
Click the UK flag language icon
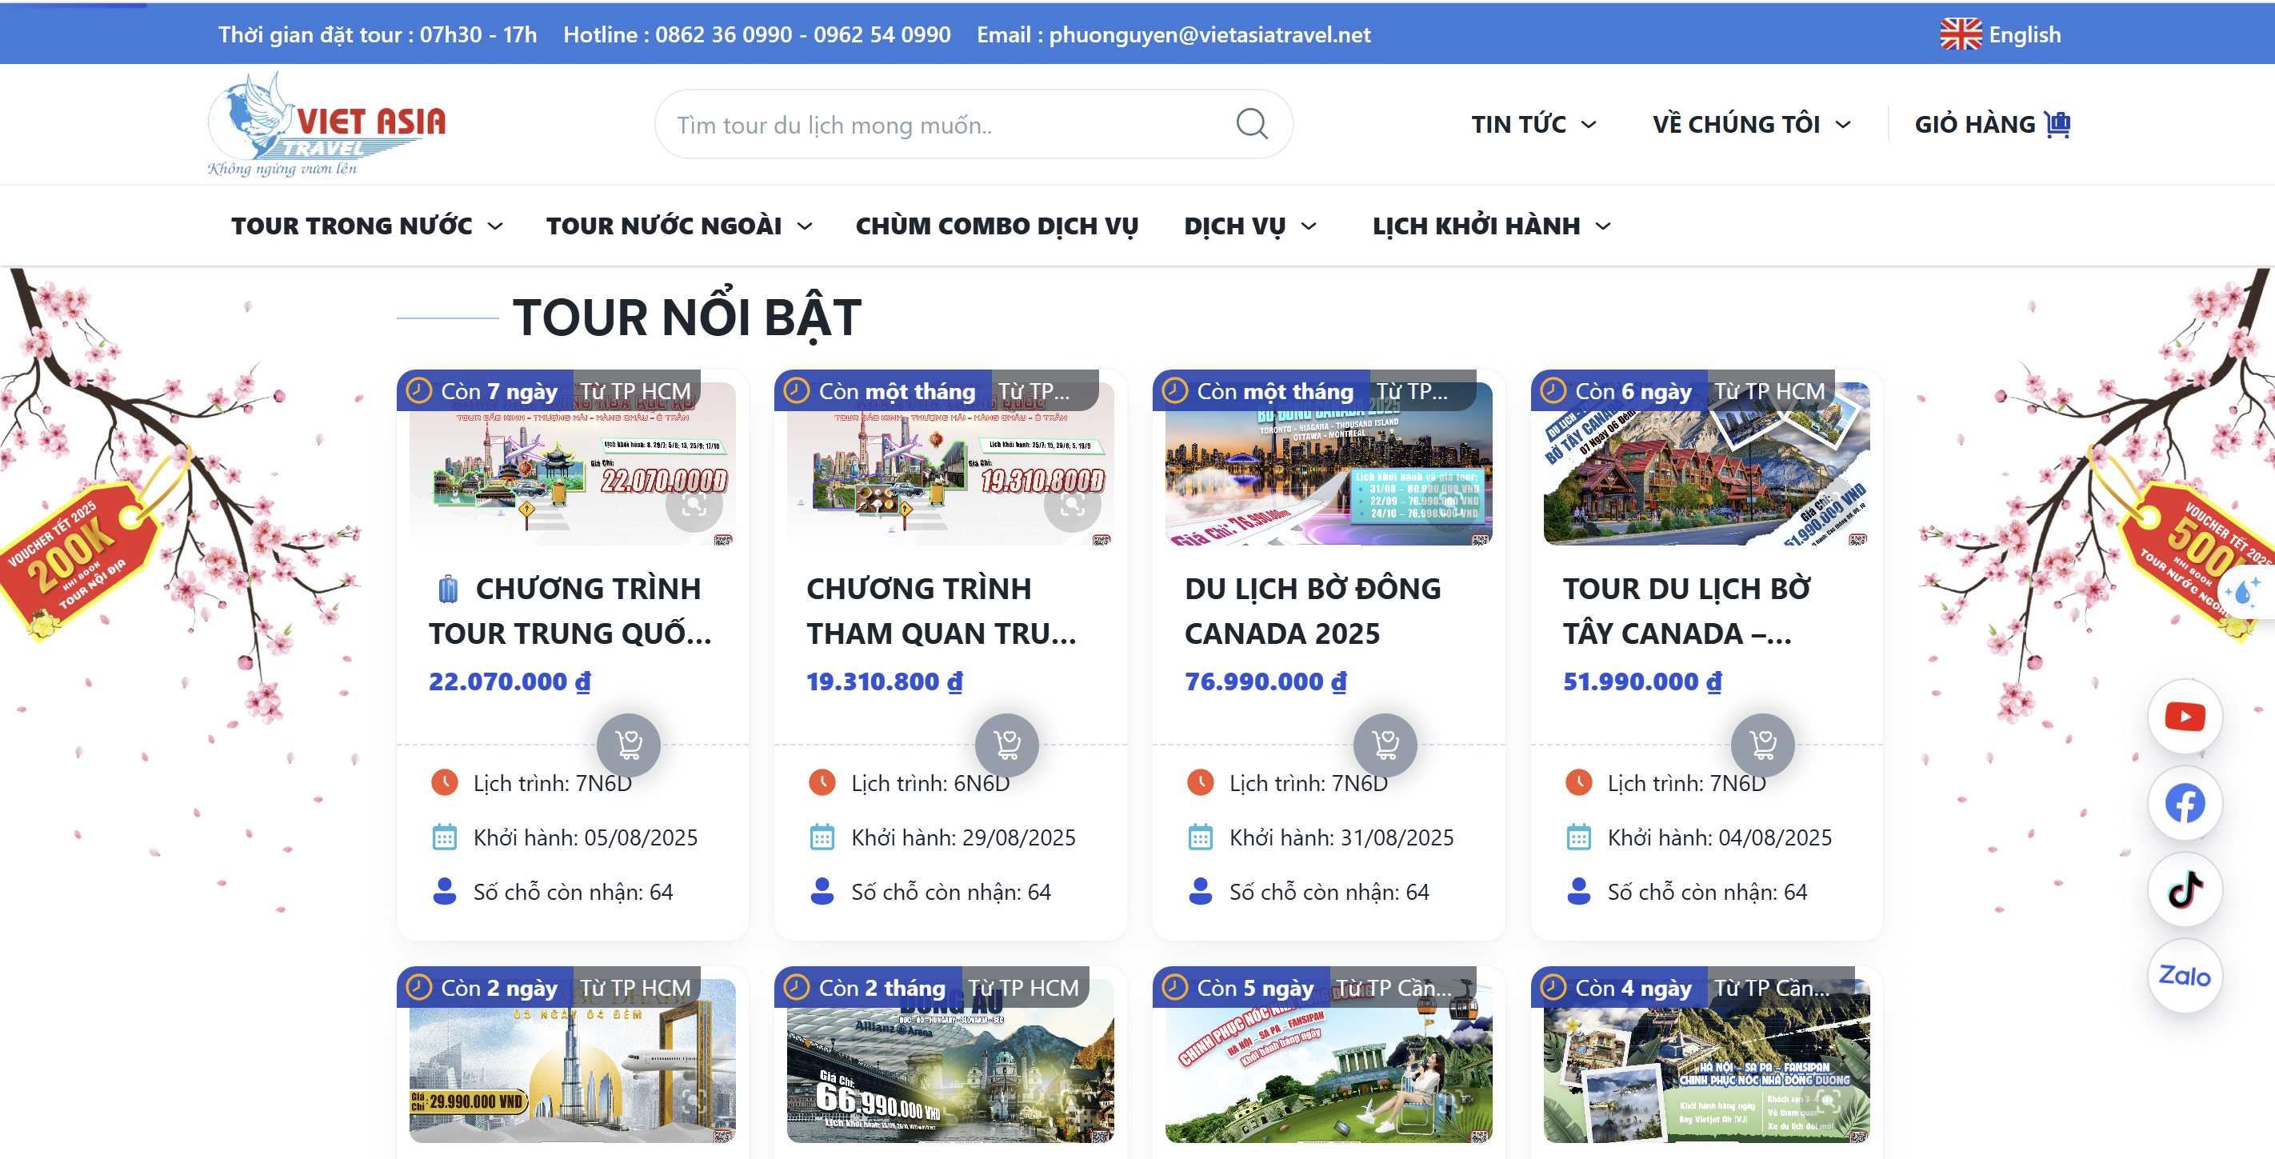tap(1961, 34)
